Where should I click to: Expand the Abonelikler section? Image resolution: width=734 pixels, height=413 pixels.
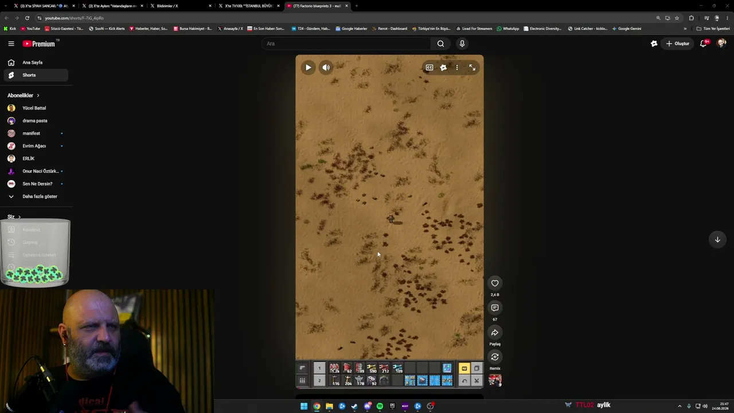pos(24,95)
